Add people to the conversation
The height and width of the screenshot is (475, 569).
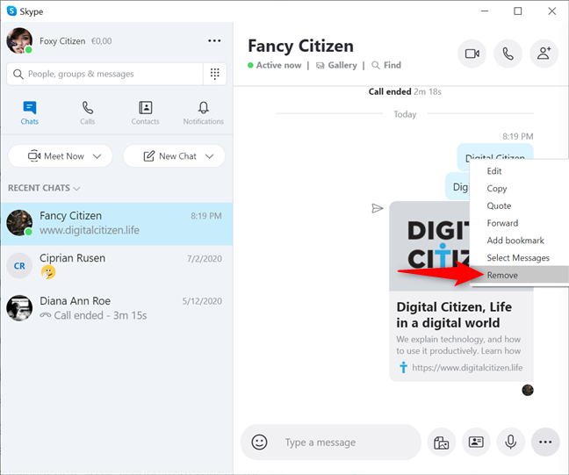(544, 54)
